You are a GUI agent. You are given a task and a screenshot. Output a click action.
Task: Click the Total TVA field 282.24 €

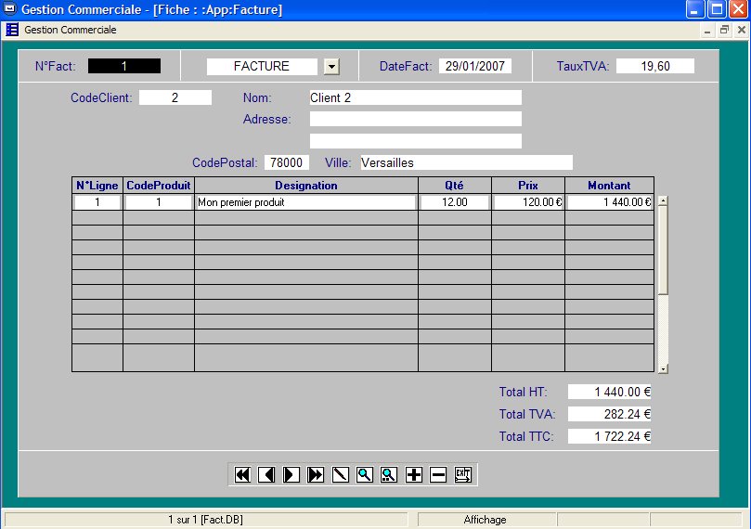click(x=609, y=414)
